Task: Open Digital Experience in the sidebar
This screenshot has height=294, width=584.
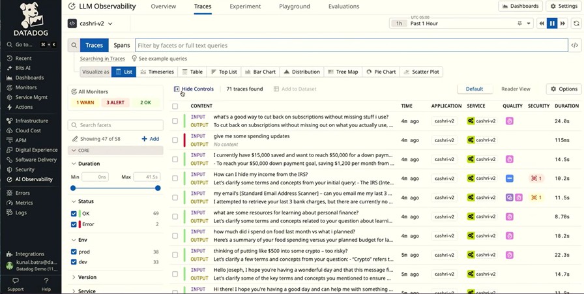Action: 36,150
